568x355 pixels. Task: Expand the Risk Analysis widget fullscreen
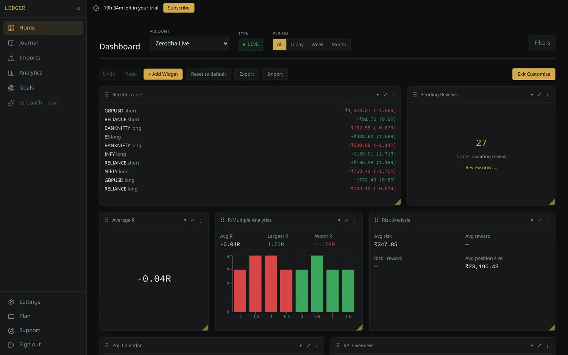(539, 220)
